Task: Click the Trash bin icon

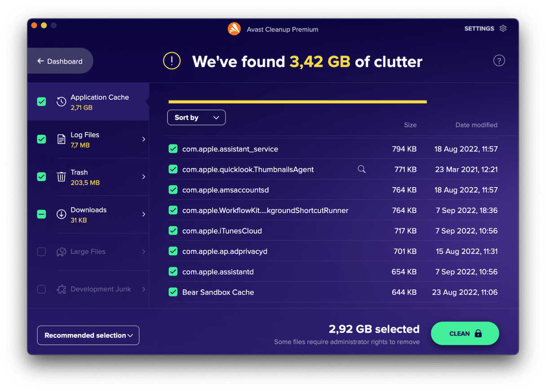Action: coord(61,177)
